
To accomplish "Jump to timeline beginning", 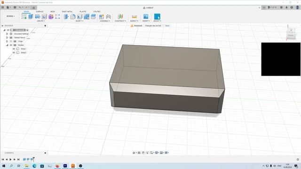I will click(3, 159).
